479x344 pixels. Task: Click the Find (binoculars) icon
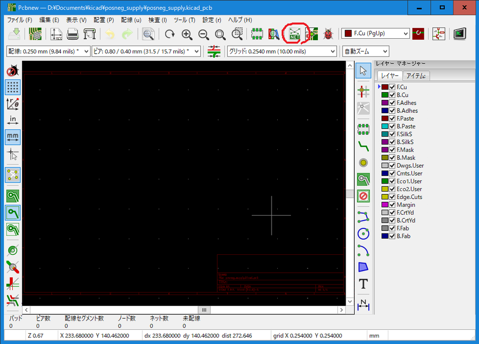click(148, 34)
